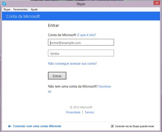Open the Ajuda menu

point(34,9)
